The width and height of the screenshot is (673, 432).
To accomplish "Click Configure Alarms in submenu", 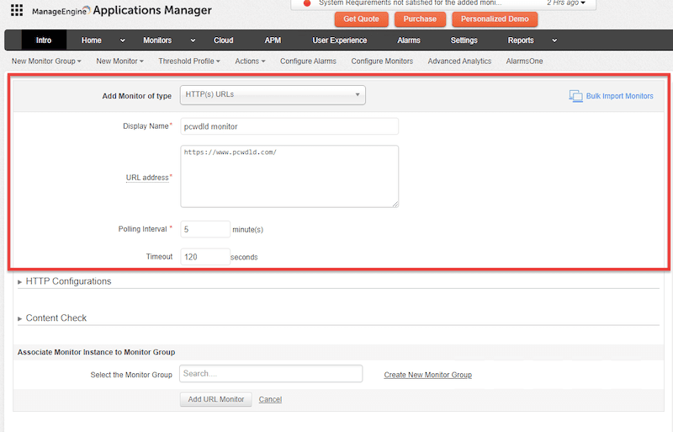I will (x=308, y=61).
